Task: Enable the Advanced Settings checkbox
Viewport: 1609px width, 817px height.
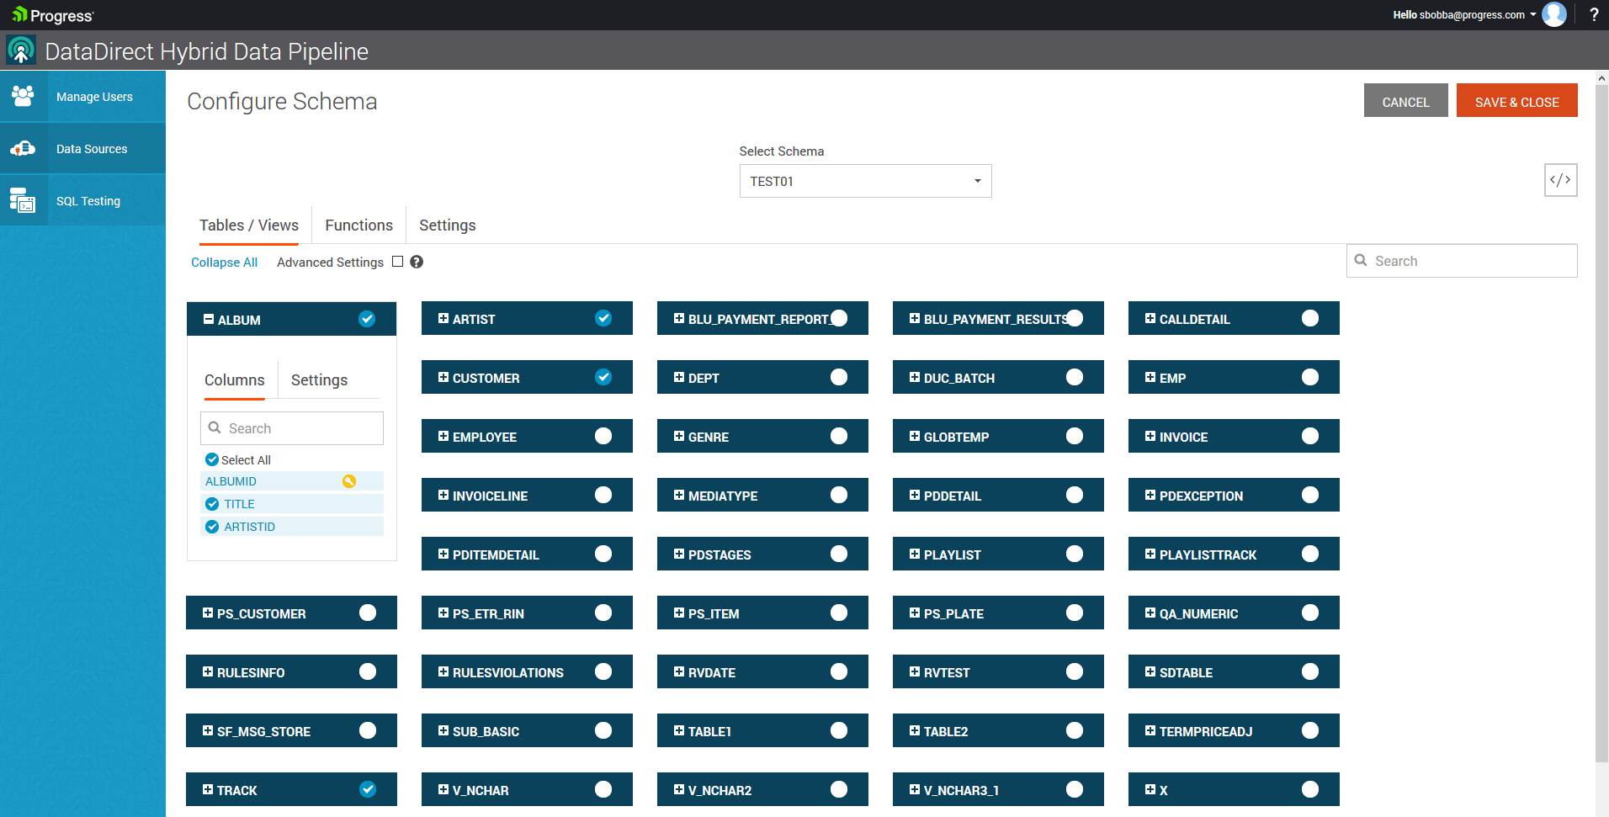Action: coord(397,262)
